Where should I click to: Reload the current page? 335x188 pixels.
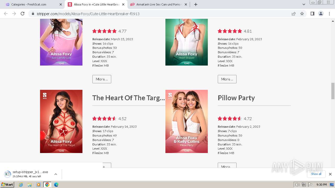click(23, 14)
